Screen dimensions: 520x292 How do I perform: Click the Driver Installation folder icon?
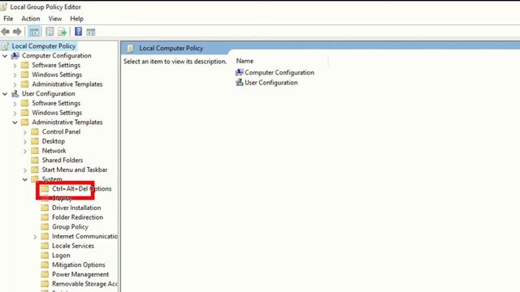(45, 208)
